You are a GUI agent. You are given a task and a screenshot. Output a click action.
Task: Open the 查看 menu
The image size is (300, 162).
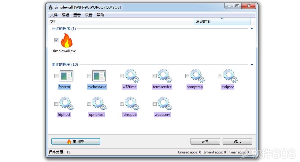(77, 15)
